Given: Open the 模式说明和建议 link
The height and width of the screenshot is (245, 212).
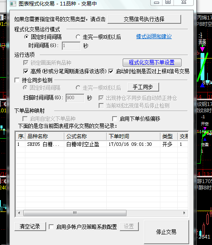Looking at the screenshot, I should point(154,36).
